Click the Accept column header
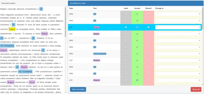Image resolution: width=204 pixels, height=95 pixels. pos(137,8)
